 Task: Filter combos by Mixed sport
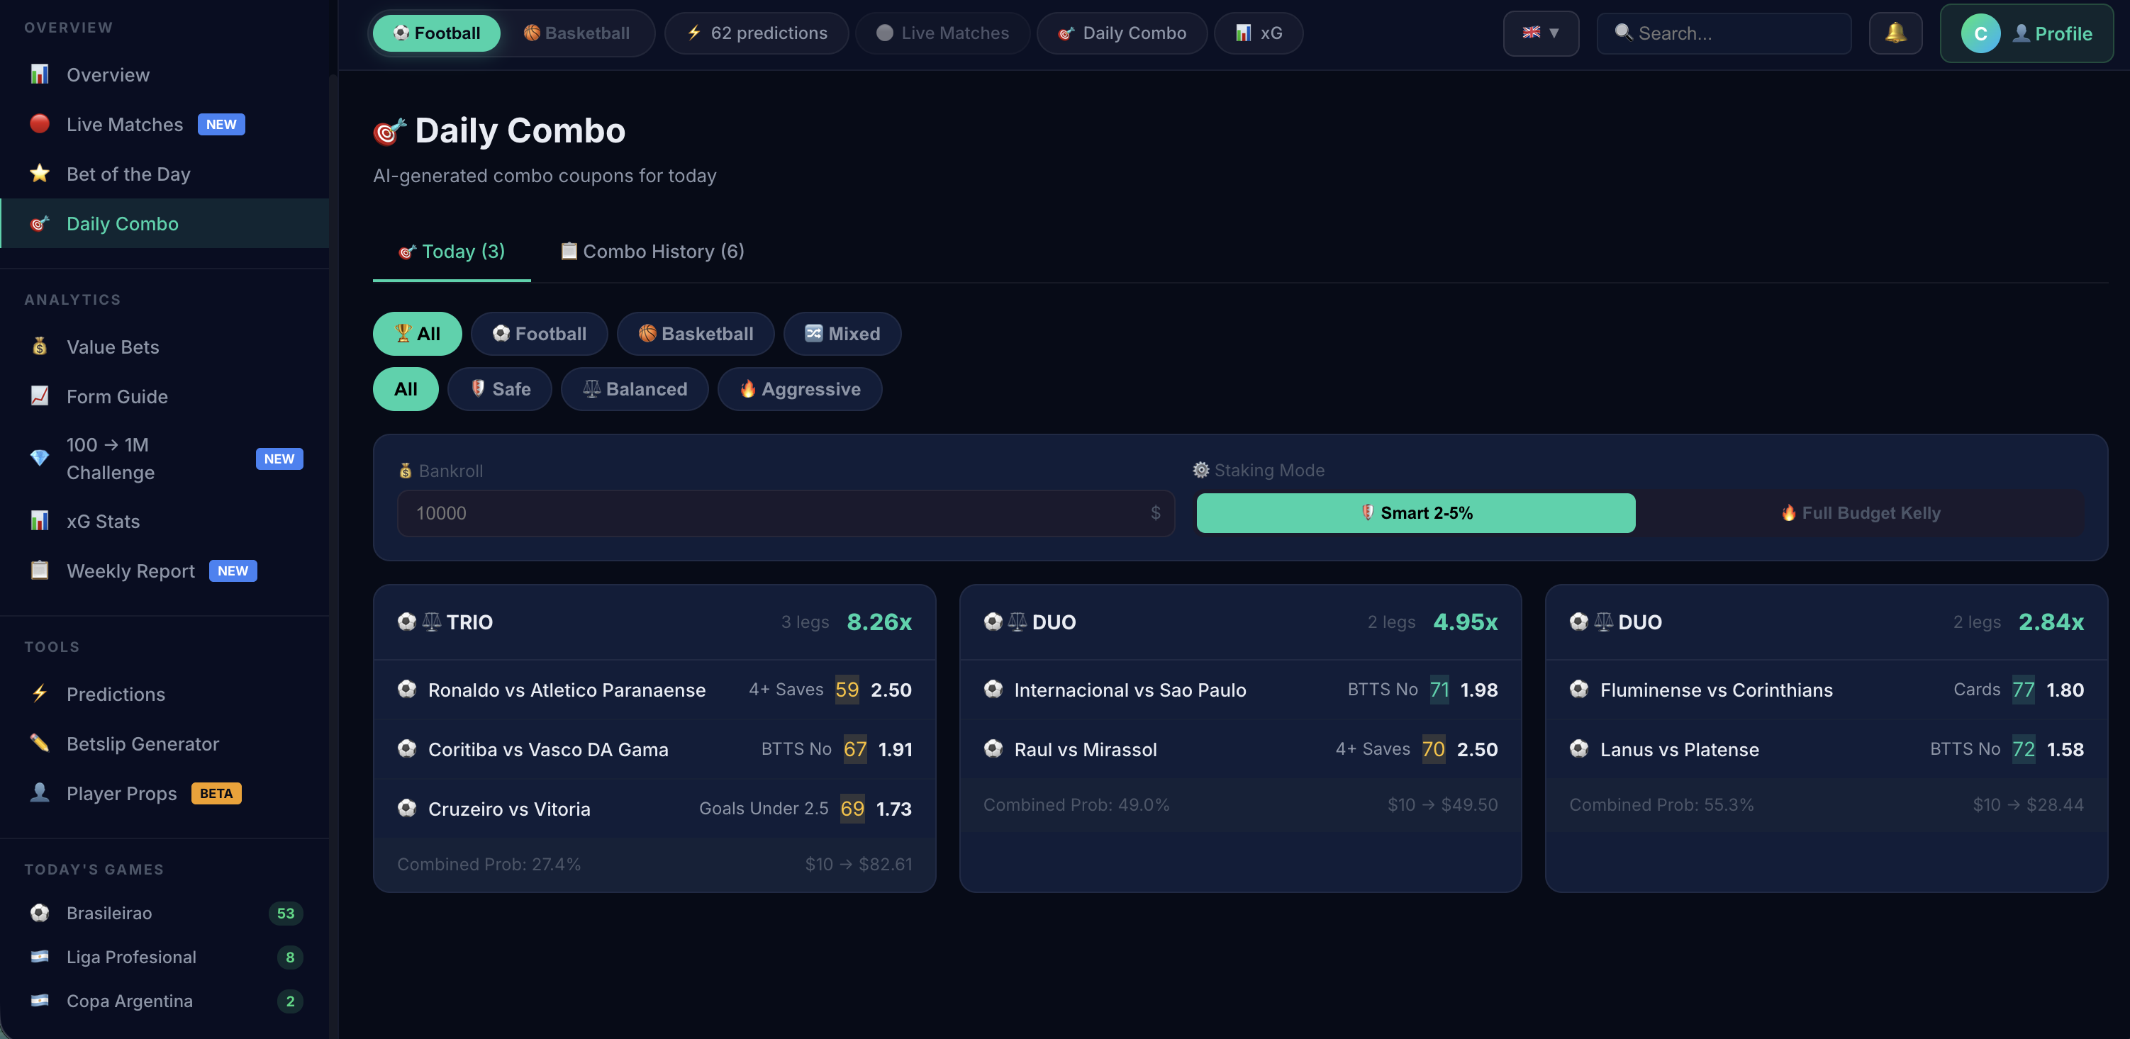click(x=842, y=333)
